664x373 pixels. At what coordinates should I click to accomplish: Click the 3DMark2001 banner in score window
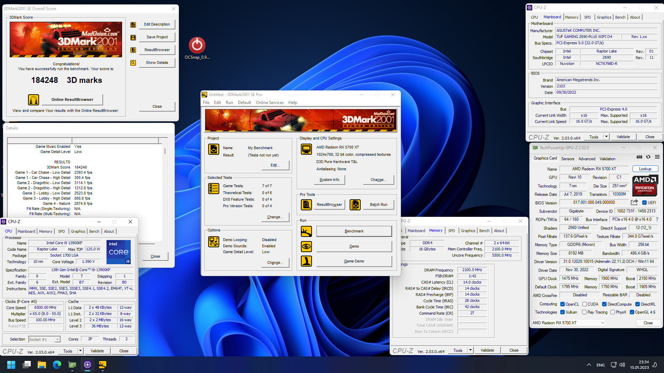[x=66, y=39]
